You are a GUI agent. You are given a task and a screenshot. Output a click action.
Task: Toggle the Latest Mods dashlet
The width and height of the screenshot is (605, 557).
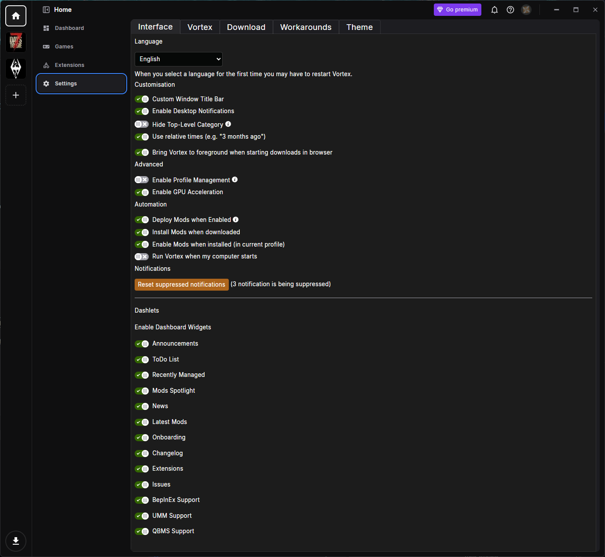[142, 422]
